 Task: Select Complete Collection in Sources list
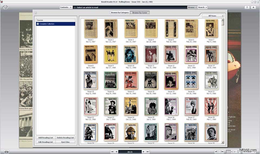[56, 24]
